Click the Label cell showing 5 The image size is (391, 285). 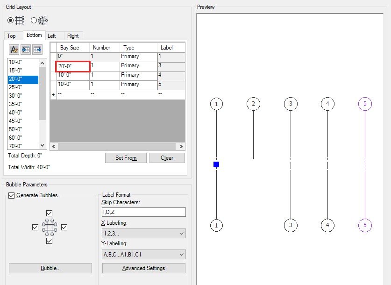pyautogui.click(x=171, y=85)
